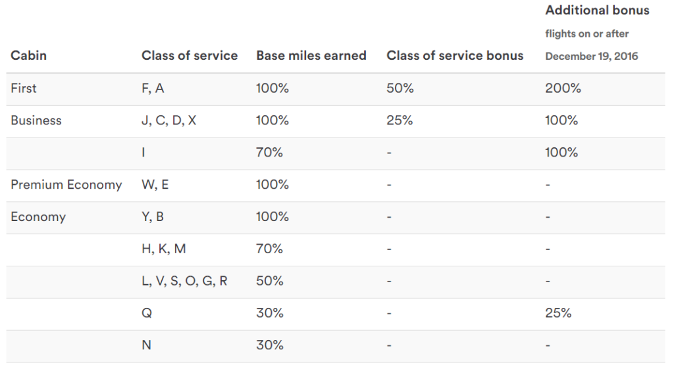This screenshot has width=674, height=369.
Task: Click the F, A class codes
Action: [153, 88]
